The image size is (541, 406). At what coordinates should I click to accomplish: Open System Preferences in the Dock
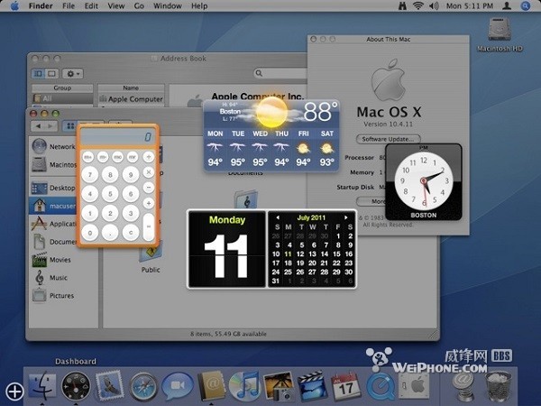414,385
